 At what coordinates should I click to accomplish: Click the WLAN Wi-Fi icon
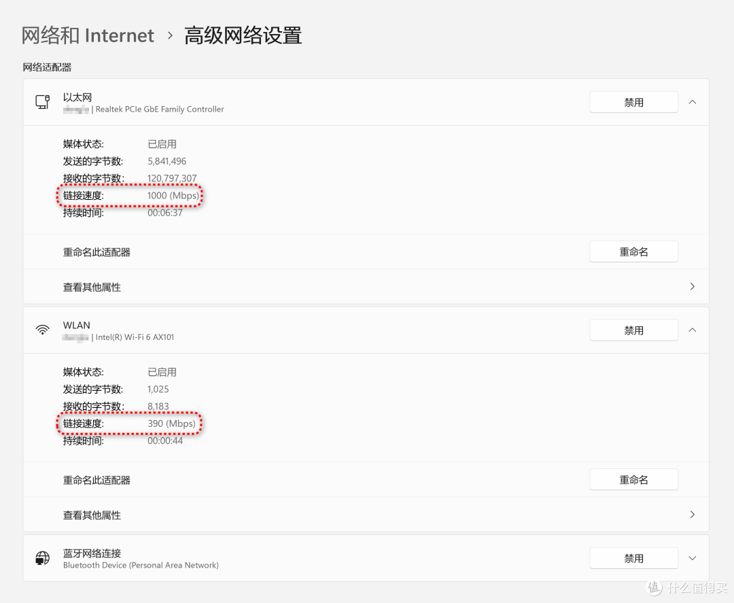42,330
